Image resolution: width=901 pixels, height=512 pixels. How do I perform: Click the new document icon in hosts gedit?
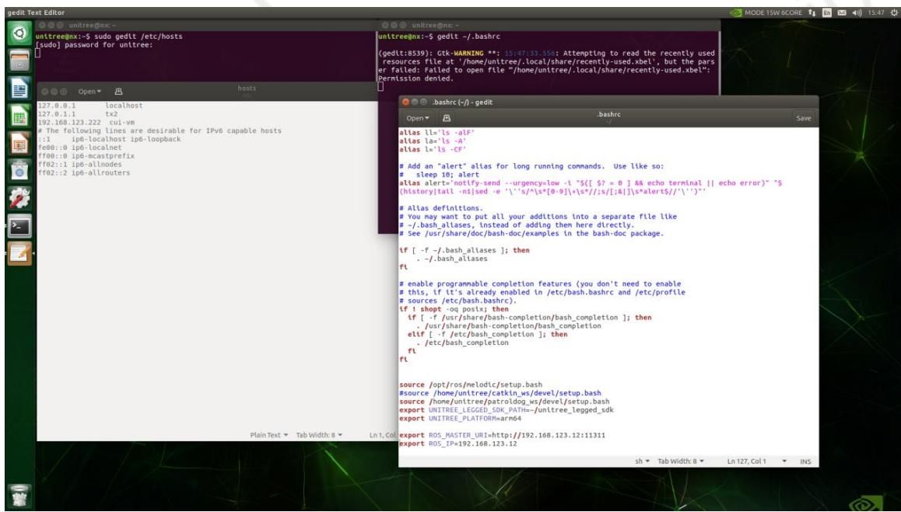point(118,92)
